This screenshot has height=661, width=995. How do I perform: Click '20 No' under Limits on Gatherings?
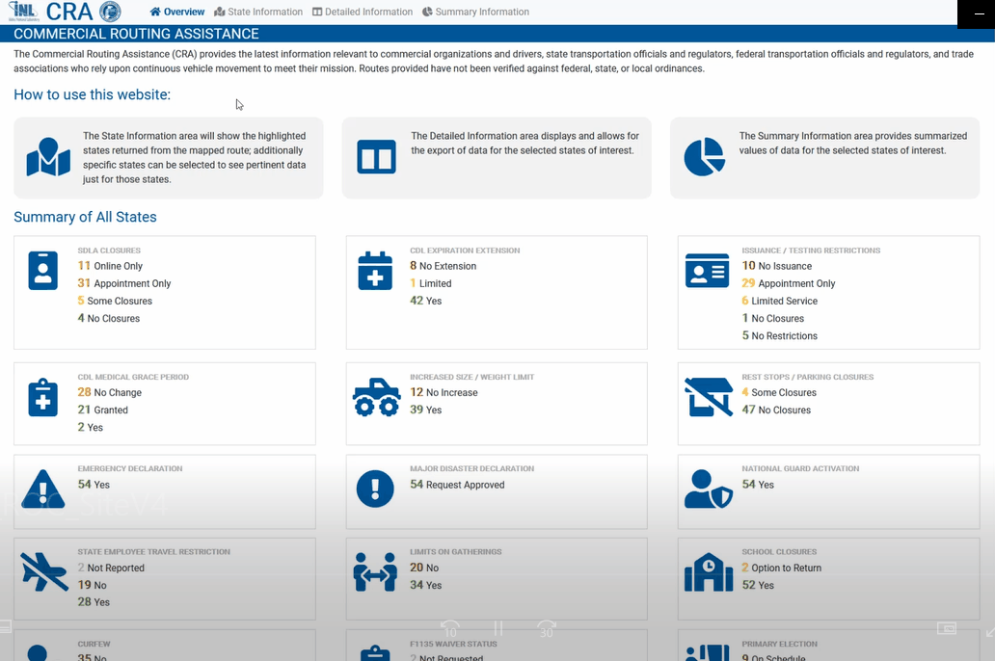click(424, 568)
